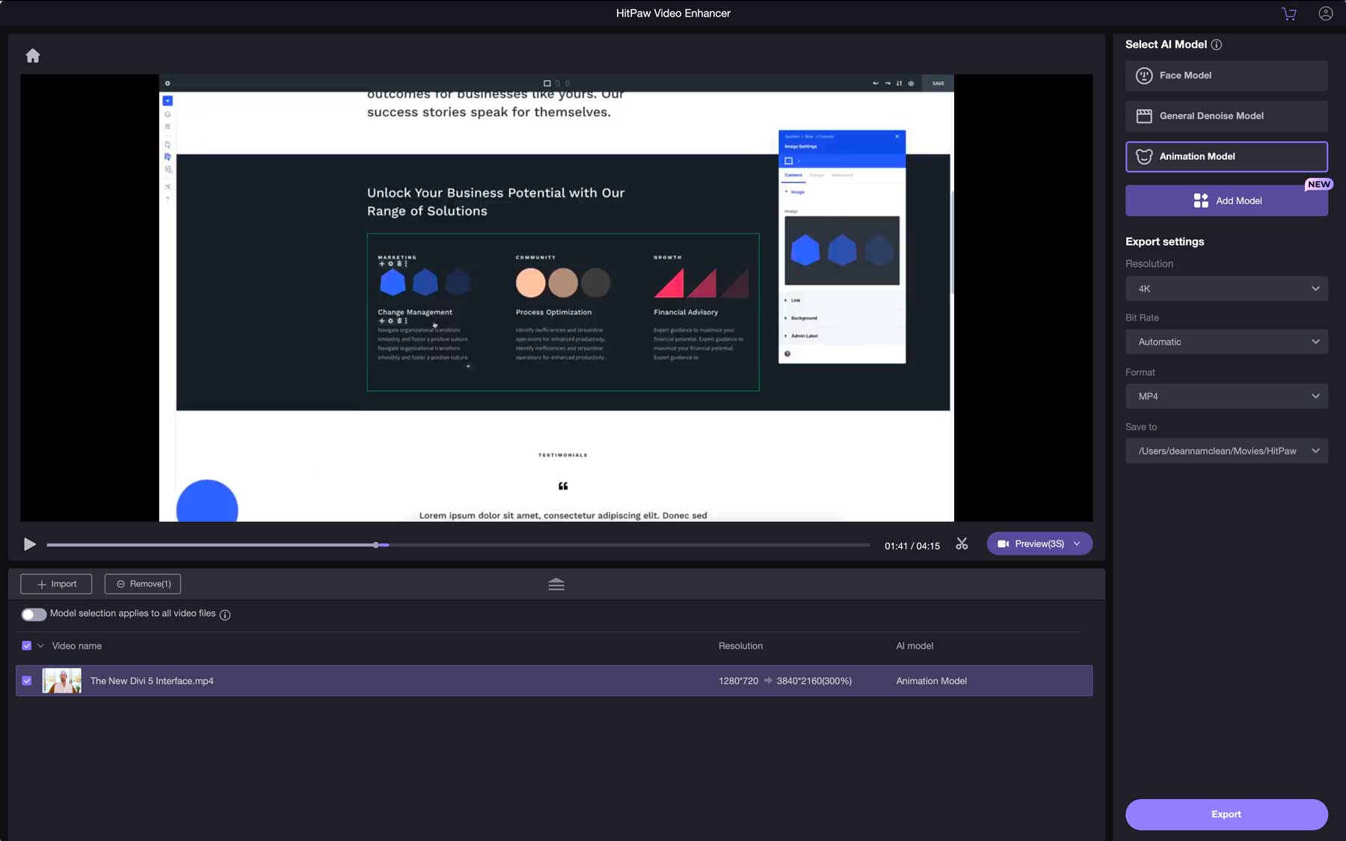Click the user account icon top-right
The height and width of the screenshot is (841, 1346).
pyautogui.click(x=1324, y=13)
